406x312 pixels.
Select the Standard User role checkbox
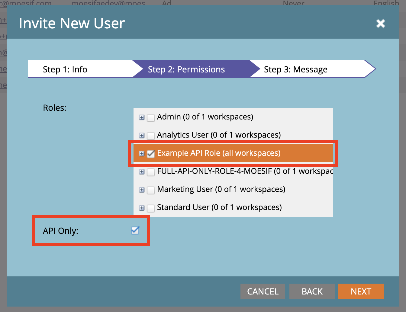[151, 208]
